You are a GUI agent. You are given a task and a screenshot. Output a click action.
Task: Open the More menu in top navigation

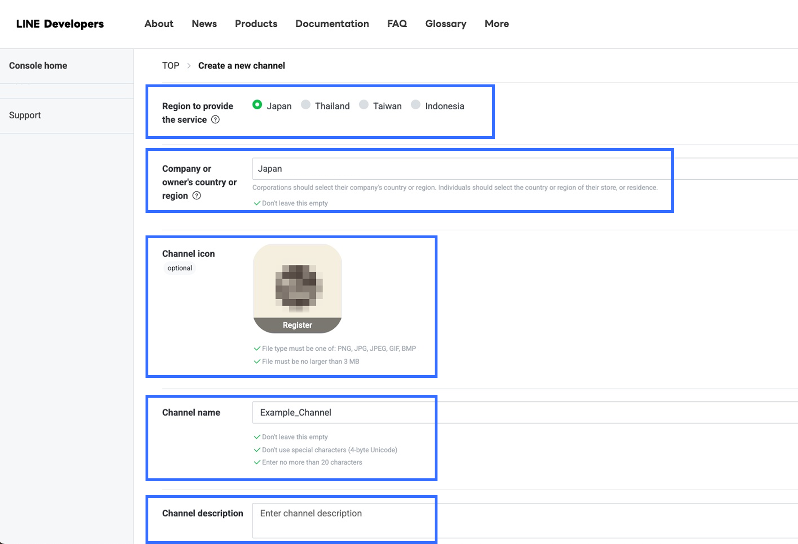[497, 24]
